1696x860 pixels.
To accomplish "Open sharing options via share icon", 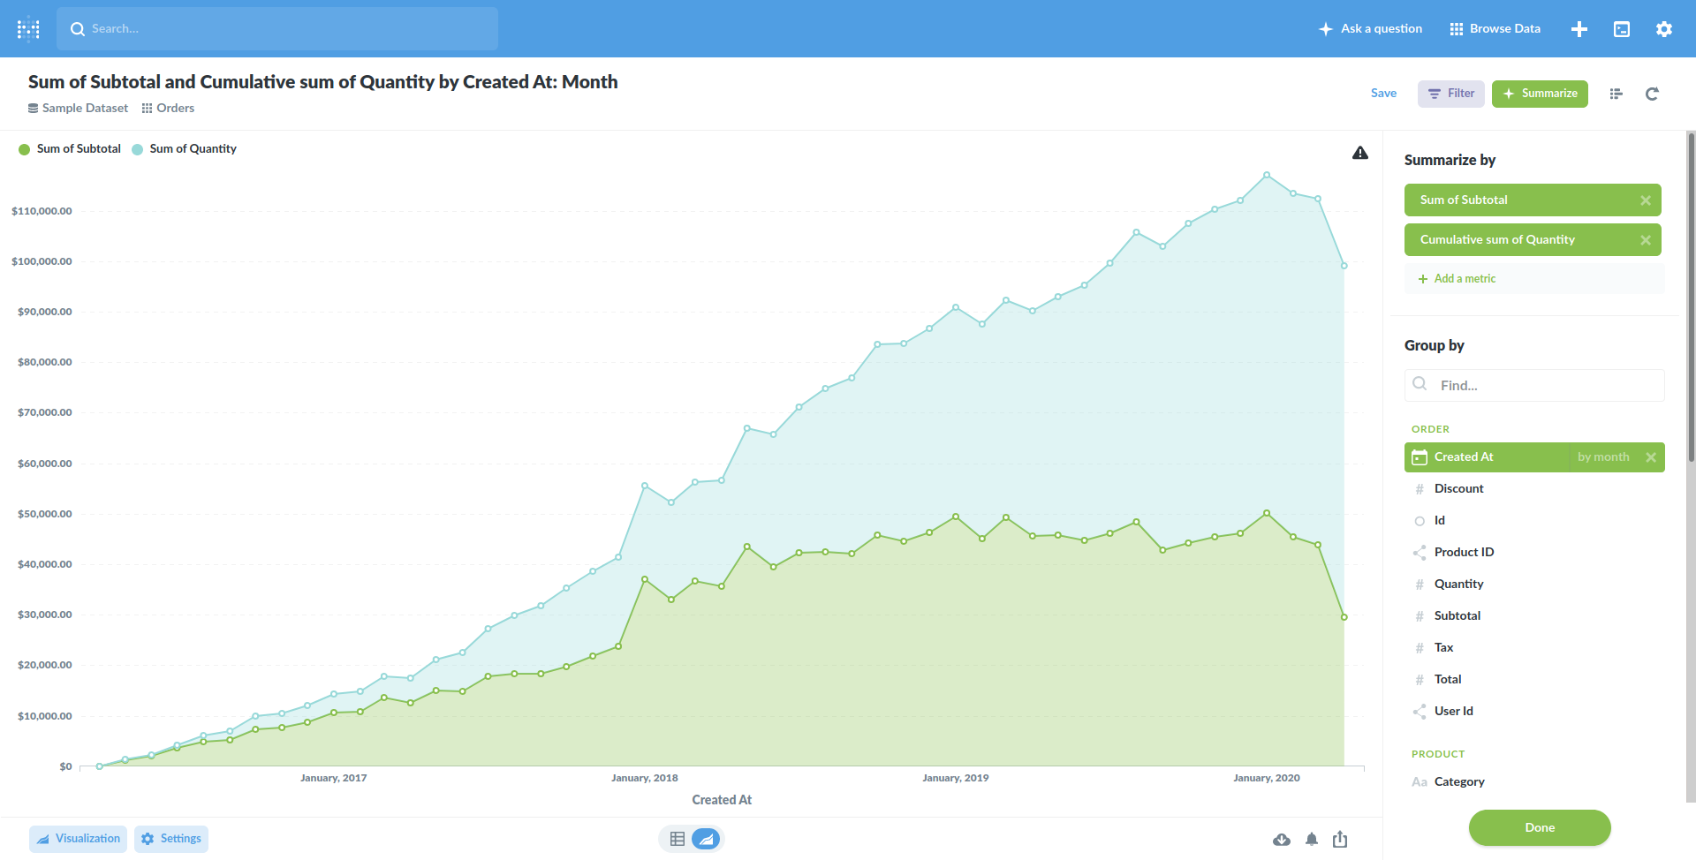I will click(1340, 839).
